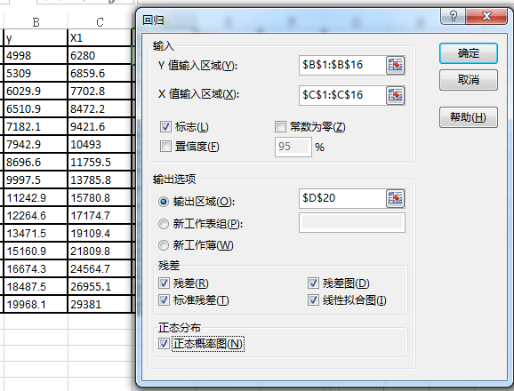Close the 回归 dialog window
The width and height of the screenshot is (514, 391).
(486, 16)
